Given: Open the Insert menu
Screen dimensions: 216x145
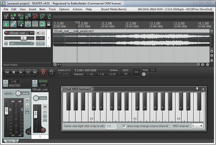Looking at the screenshot, I should [32, 9].
